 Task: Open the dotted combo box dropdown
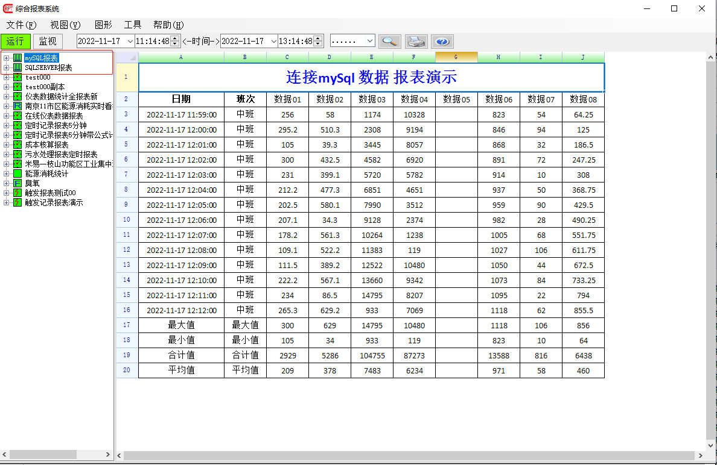(x=369, y=41)
